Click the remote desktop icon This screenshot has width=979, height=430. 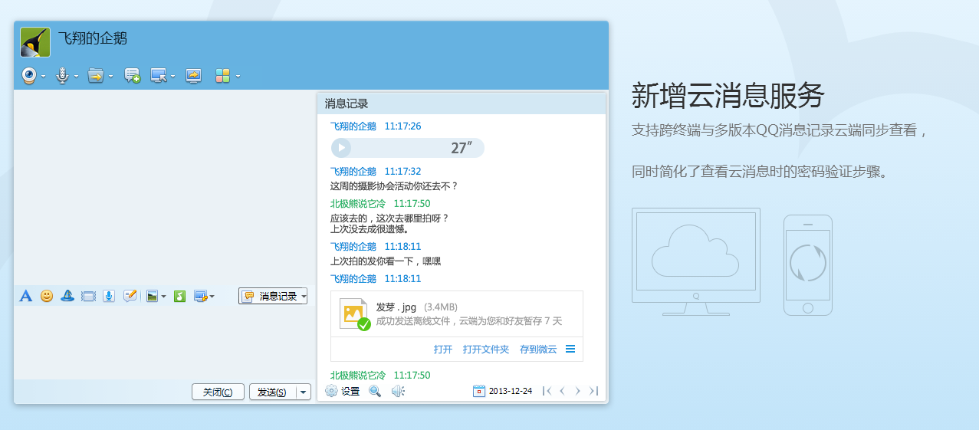tap(159, 75)
